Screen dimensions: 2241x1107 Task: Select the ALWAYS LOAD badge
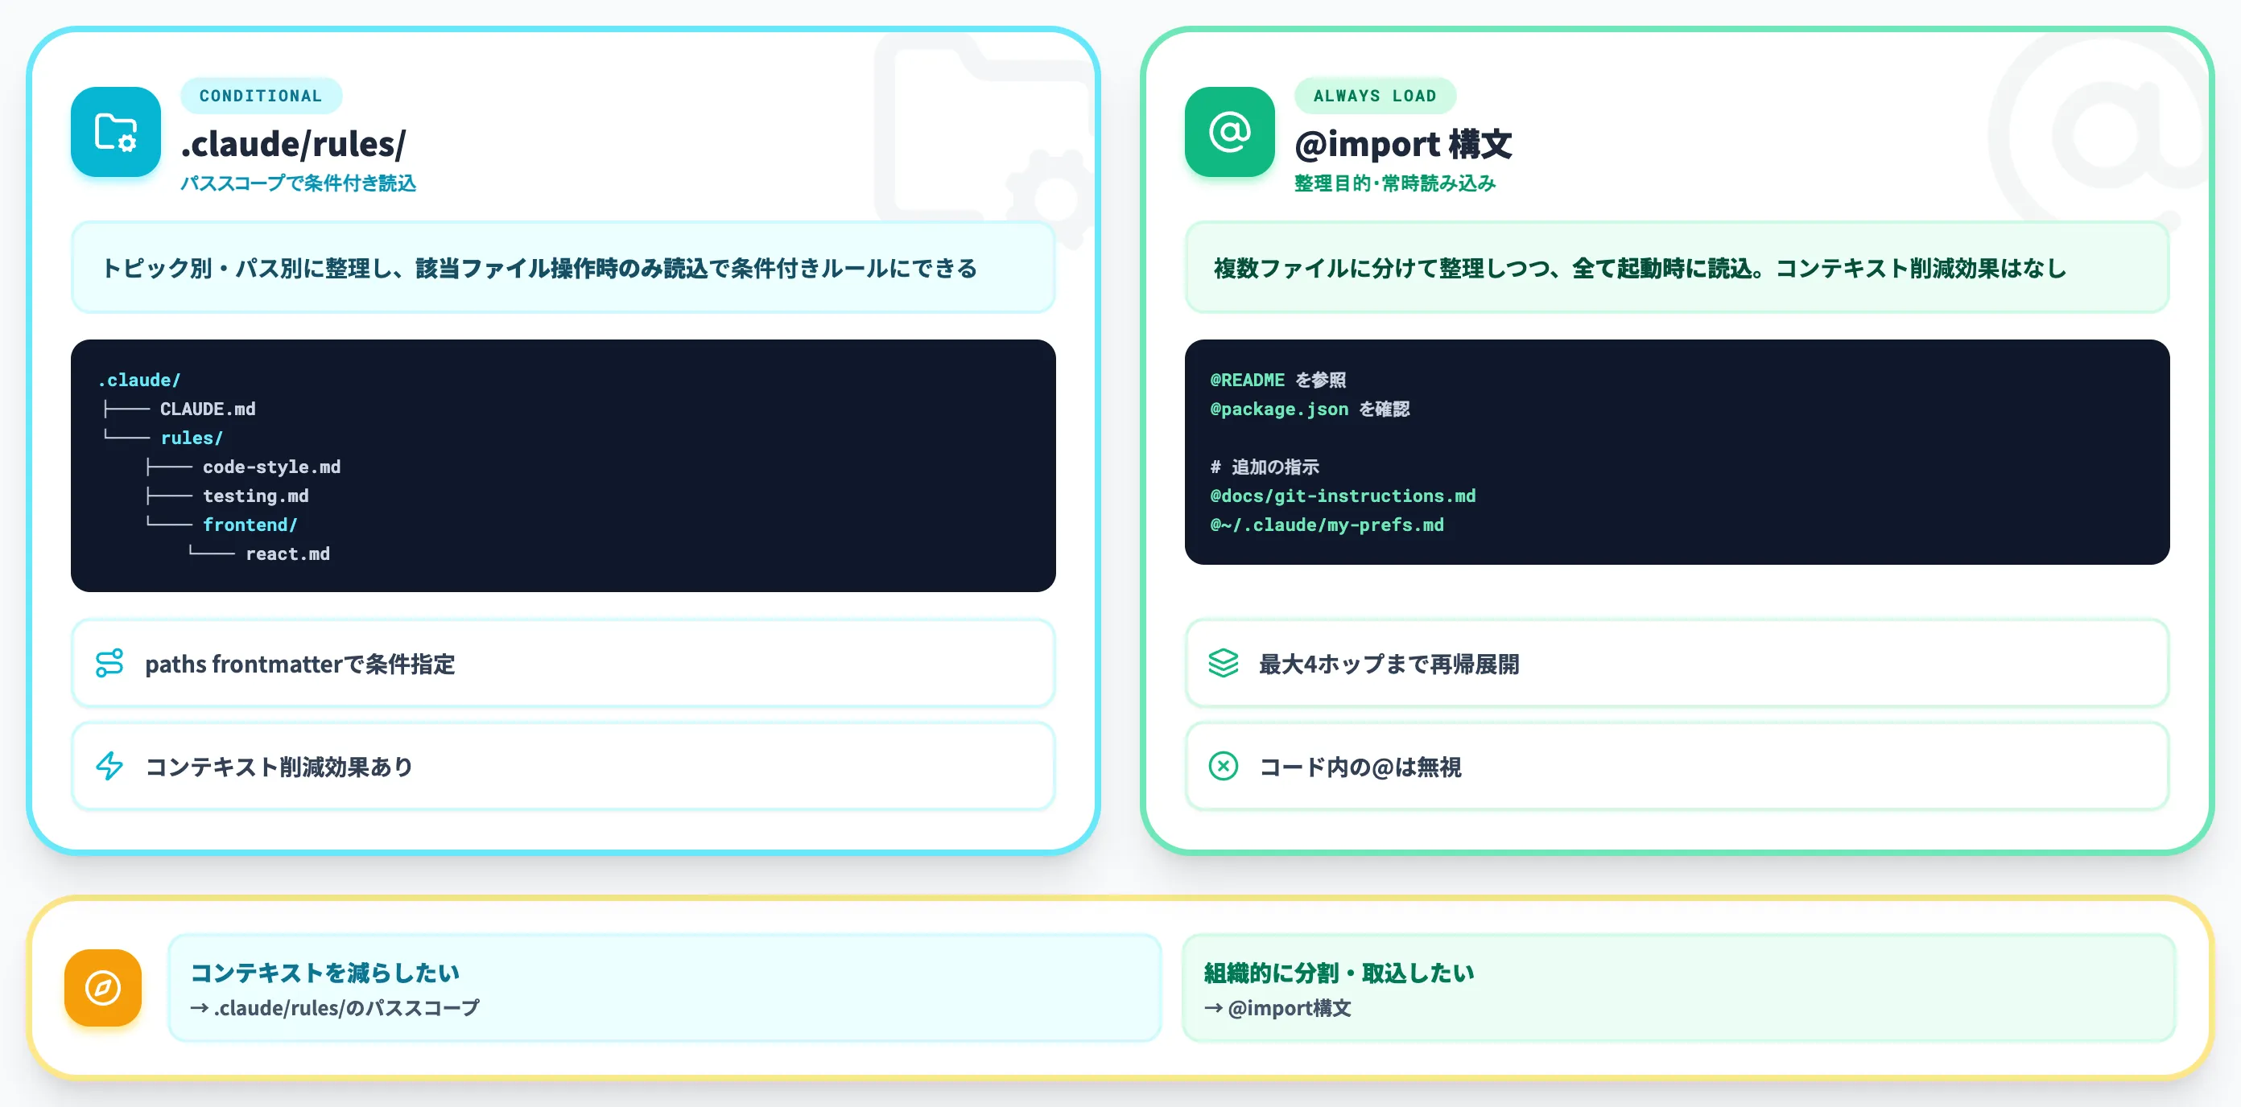(x=1375, y=96)
